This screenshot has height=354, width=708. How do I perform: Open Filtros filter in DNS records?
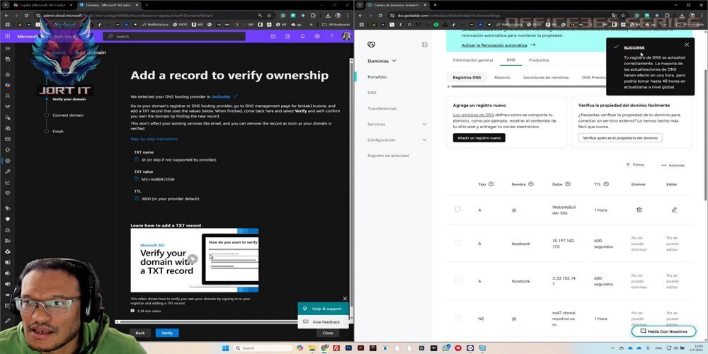click(635, 165)
